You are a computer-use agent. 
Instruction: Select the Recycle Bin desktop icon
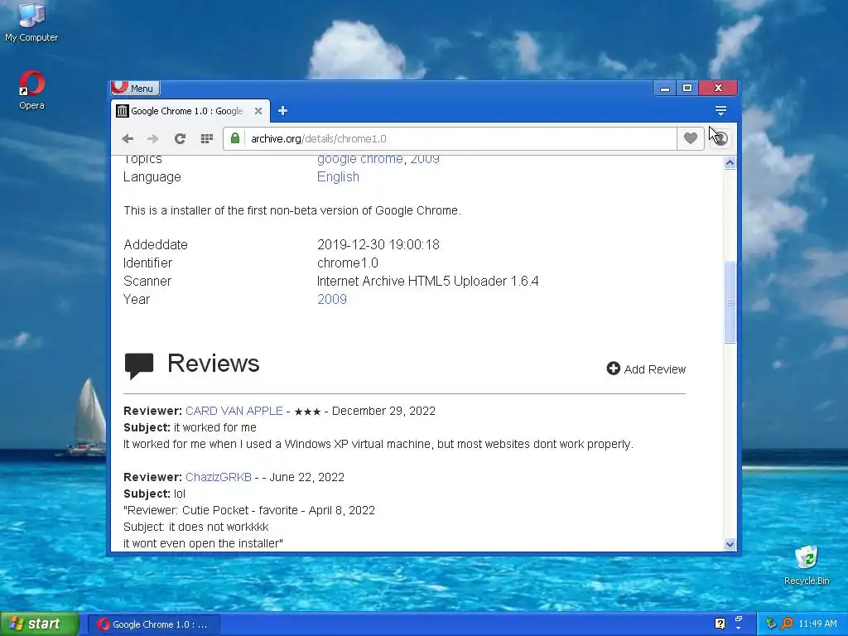pos(807,565)
